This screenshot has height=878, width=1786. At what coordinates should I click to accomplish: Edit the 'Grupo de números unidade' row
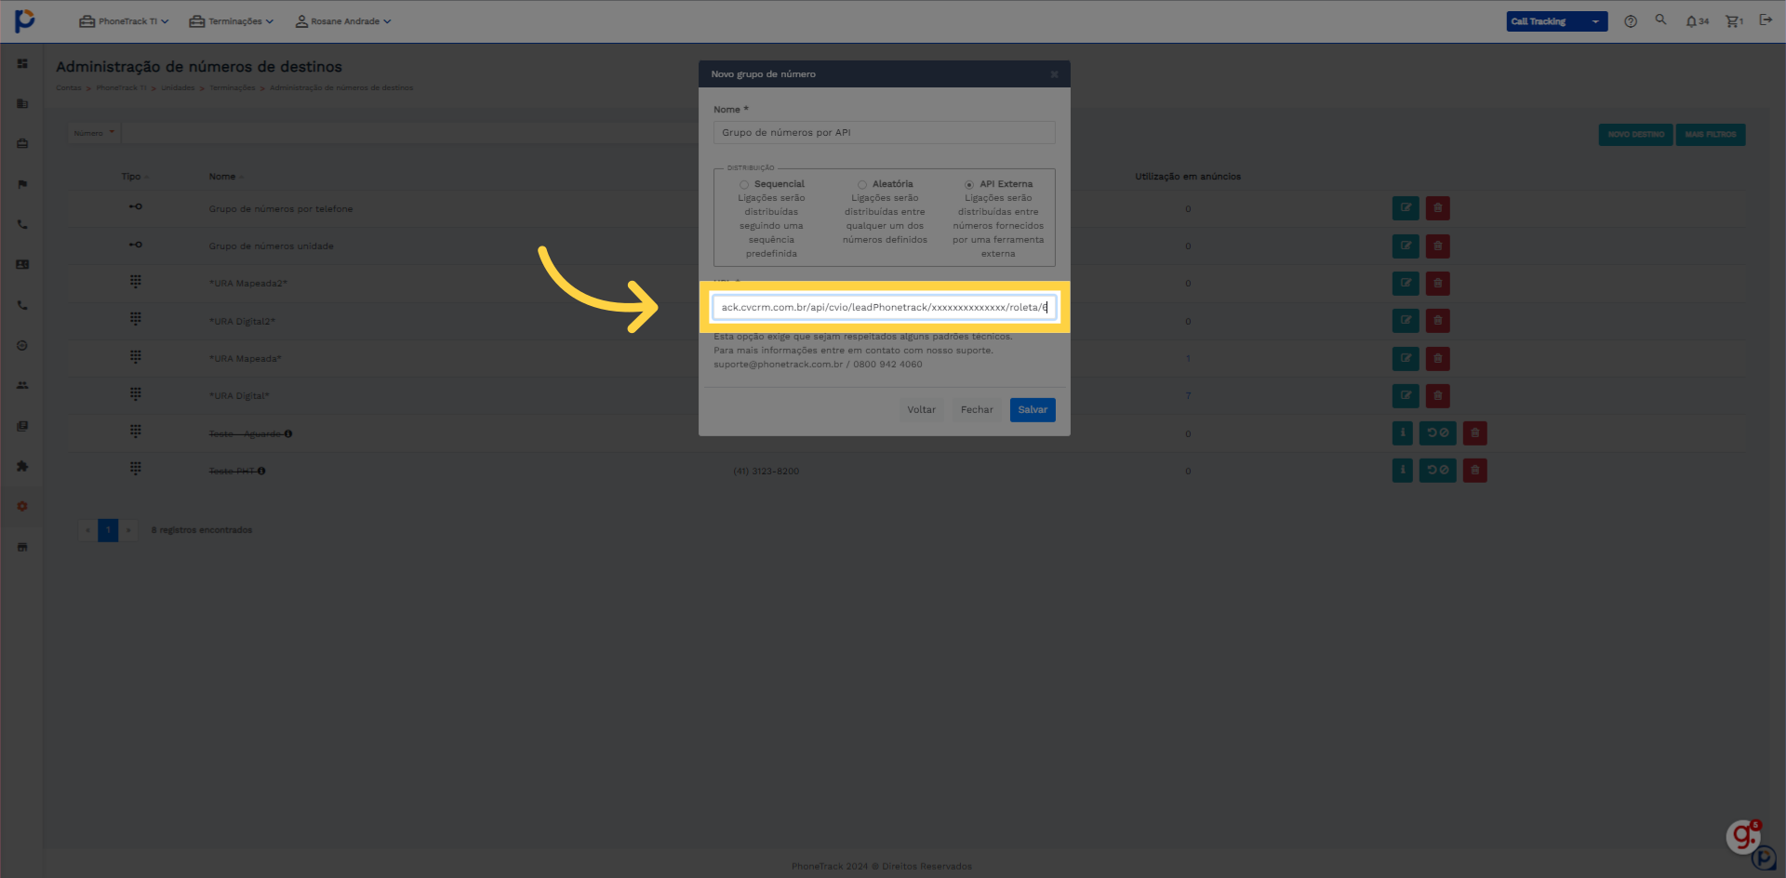(x=1406, y=246)
